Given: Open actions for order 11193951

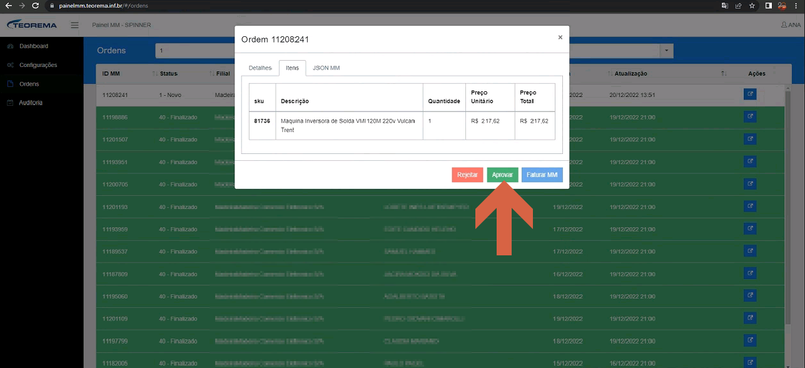Looking at the screenshot, I should click(750, 161).
